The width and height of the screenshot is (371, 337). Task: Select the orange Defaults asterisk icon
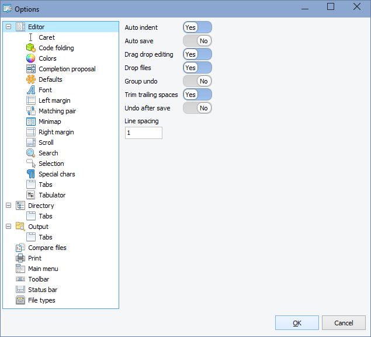click(x=31, y=79)
